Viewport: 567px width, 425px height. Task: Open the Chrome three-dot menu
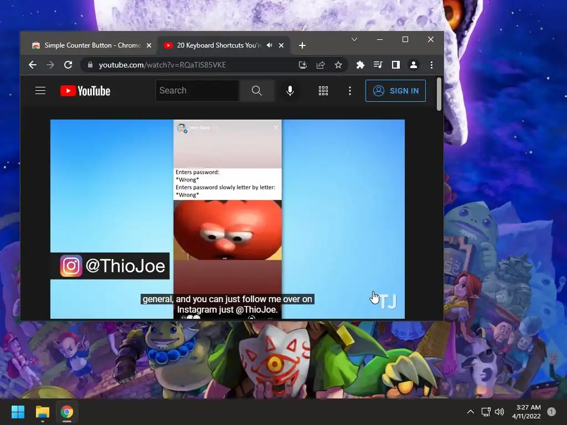click(x=431, y=65)
